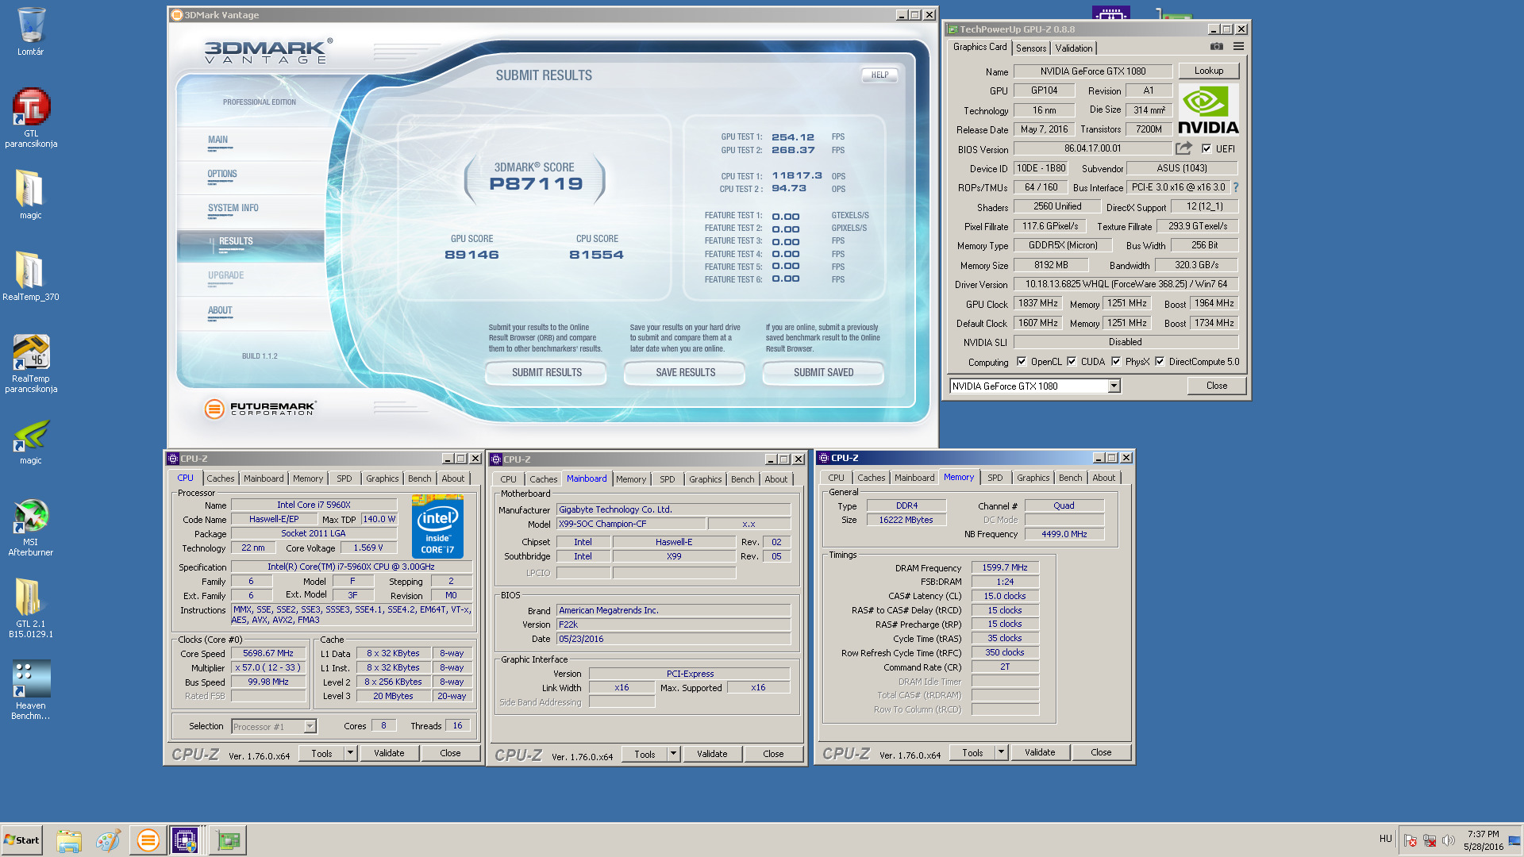Click the Lookup button in GPU-Z
Image resolution: width=1524 pixels, height=857 pixels.
(x=1208, y=71)
